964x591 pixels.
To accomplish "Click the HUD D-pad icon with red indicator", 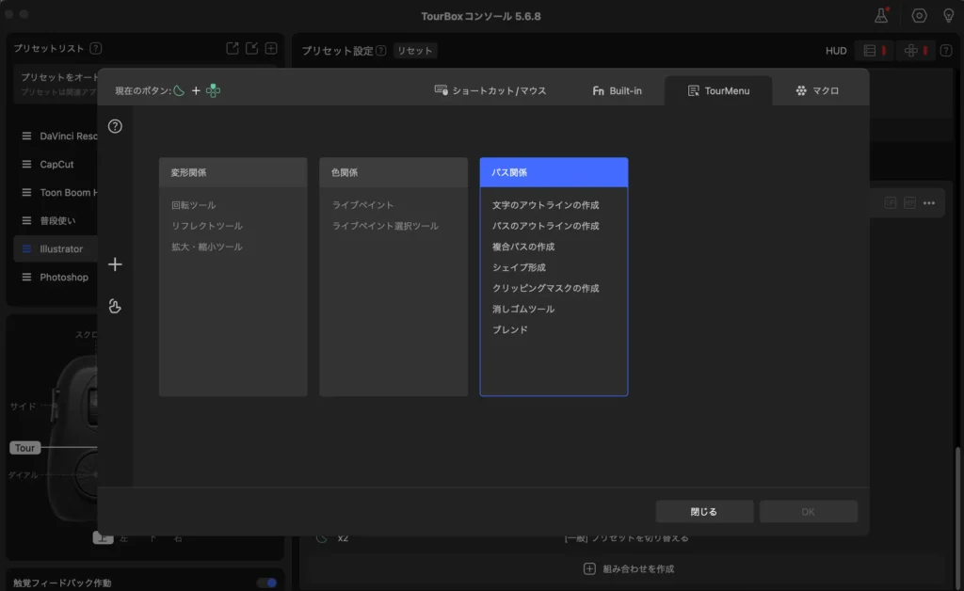I will tap(909, 49).
